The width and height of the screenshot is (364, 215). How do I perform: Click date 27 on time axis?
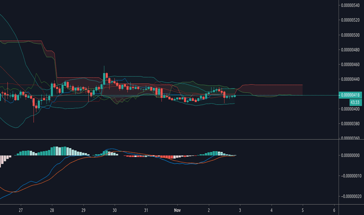[21, 210]
